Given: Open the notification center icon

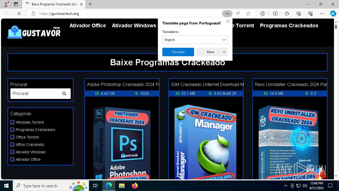Looking at the screenshot, I should pyautogui.click(x=330, y=186).
